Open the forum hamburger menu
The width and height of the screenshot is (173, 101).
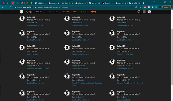(x=144, y=12)
